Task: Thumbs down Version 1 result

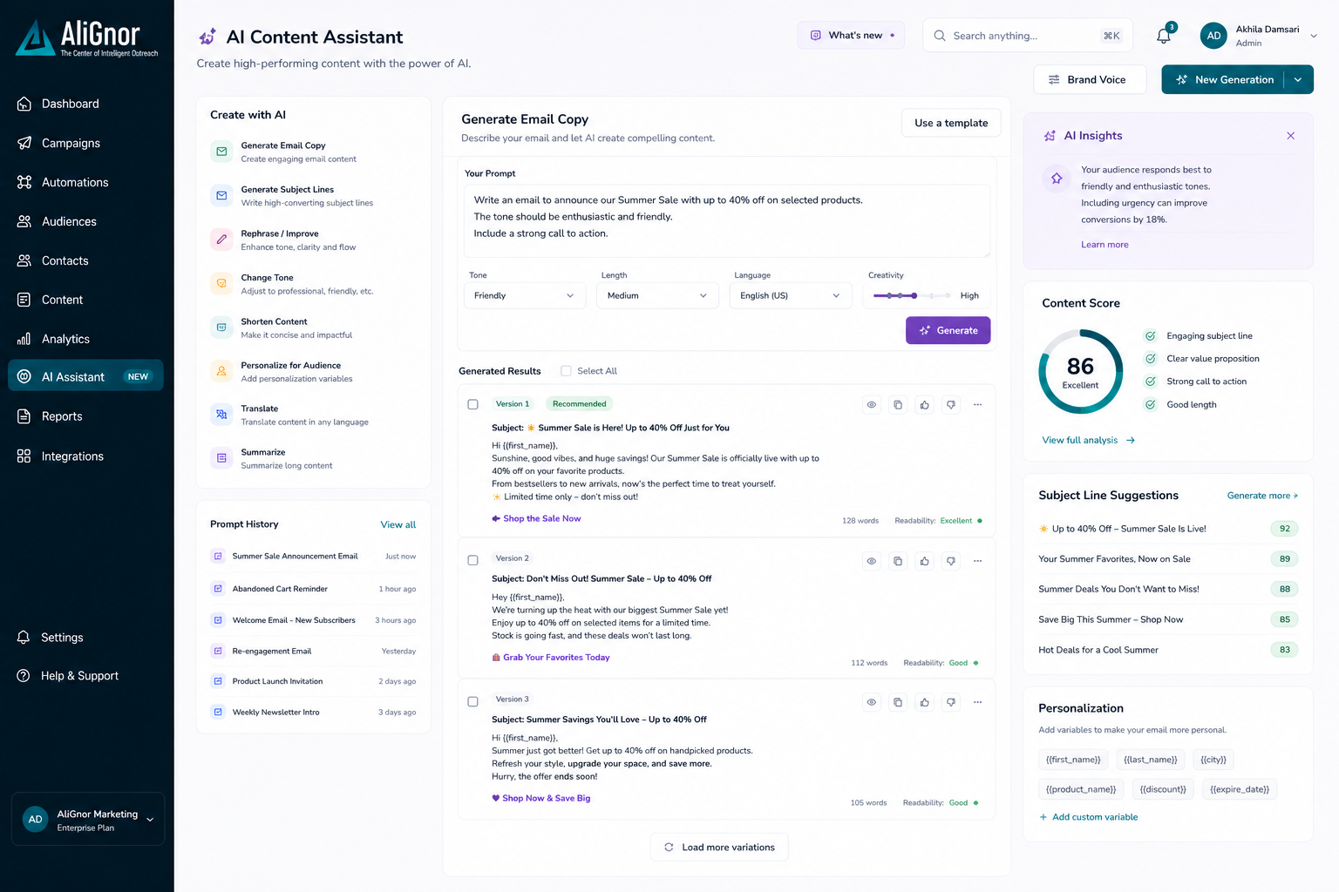Action: coord(951,404)
